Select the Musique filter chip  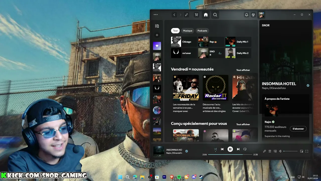coord(188,31)
